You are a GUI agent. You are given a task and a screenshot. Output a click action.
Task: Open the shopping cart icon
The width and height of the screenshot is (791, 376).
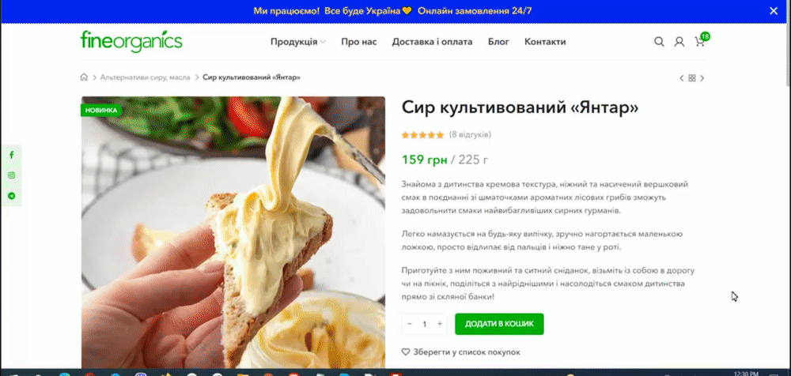[699, 42]
